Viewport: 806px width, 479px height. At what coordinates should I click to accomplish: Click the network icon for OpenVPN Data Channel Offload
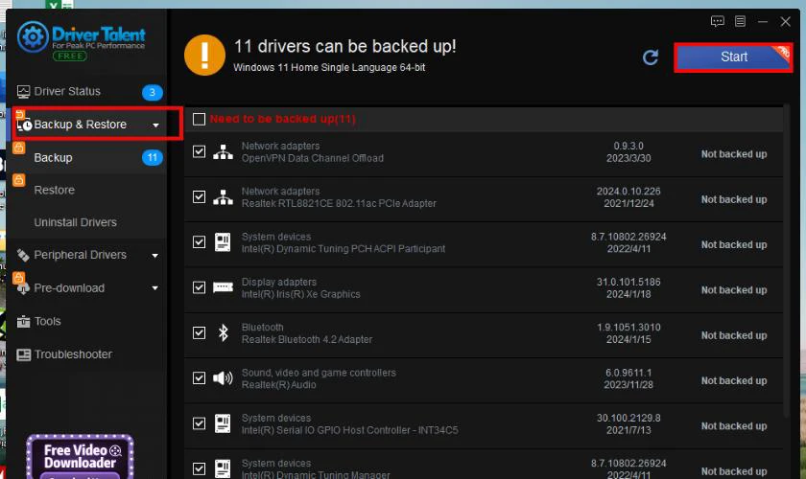(x=223, y=152)
